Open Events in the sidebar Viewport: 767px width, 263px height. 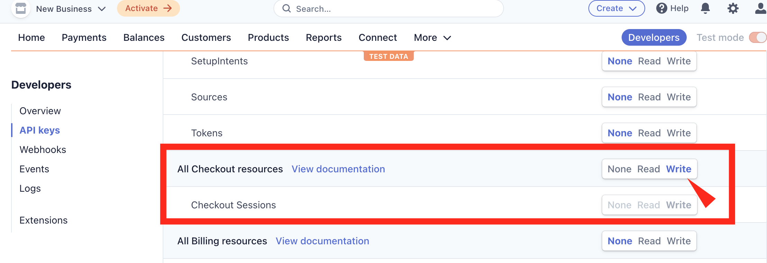tap(34, 169)
